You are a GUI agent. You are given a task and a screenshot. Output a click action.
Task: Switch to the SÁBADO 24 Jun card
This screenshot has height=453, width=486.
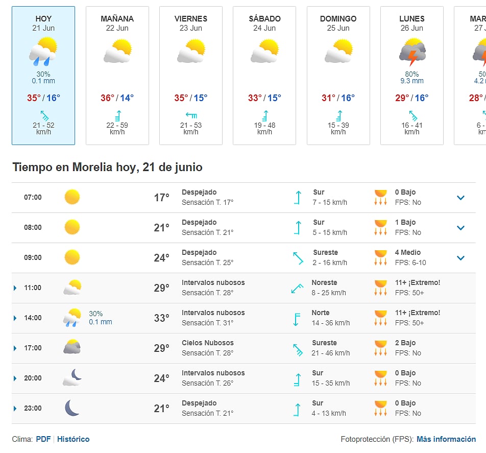(x=264, y=76)
